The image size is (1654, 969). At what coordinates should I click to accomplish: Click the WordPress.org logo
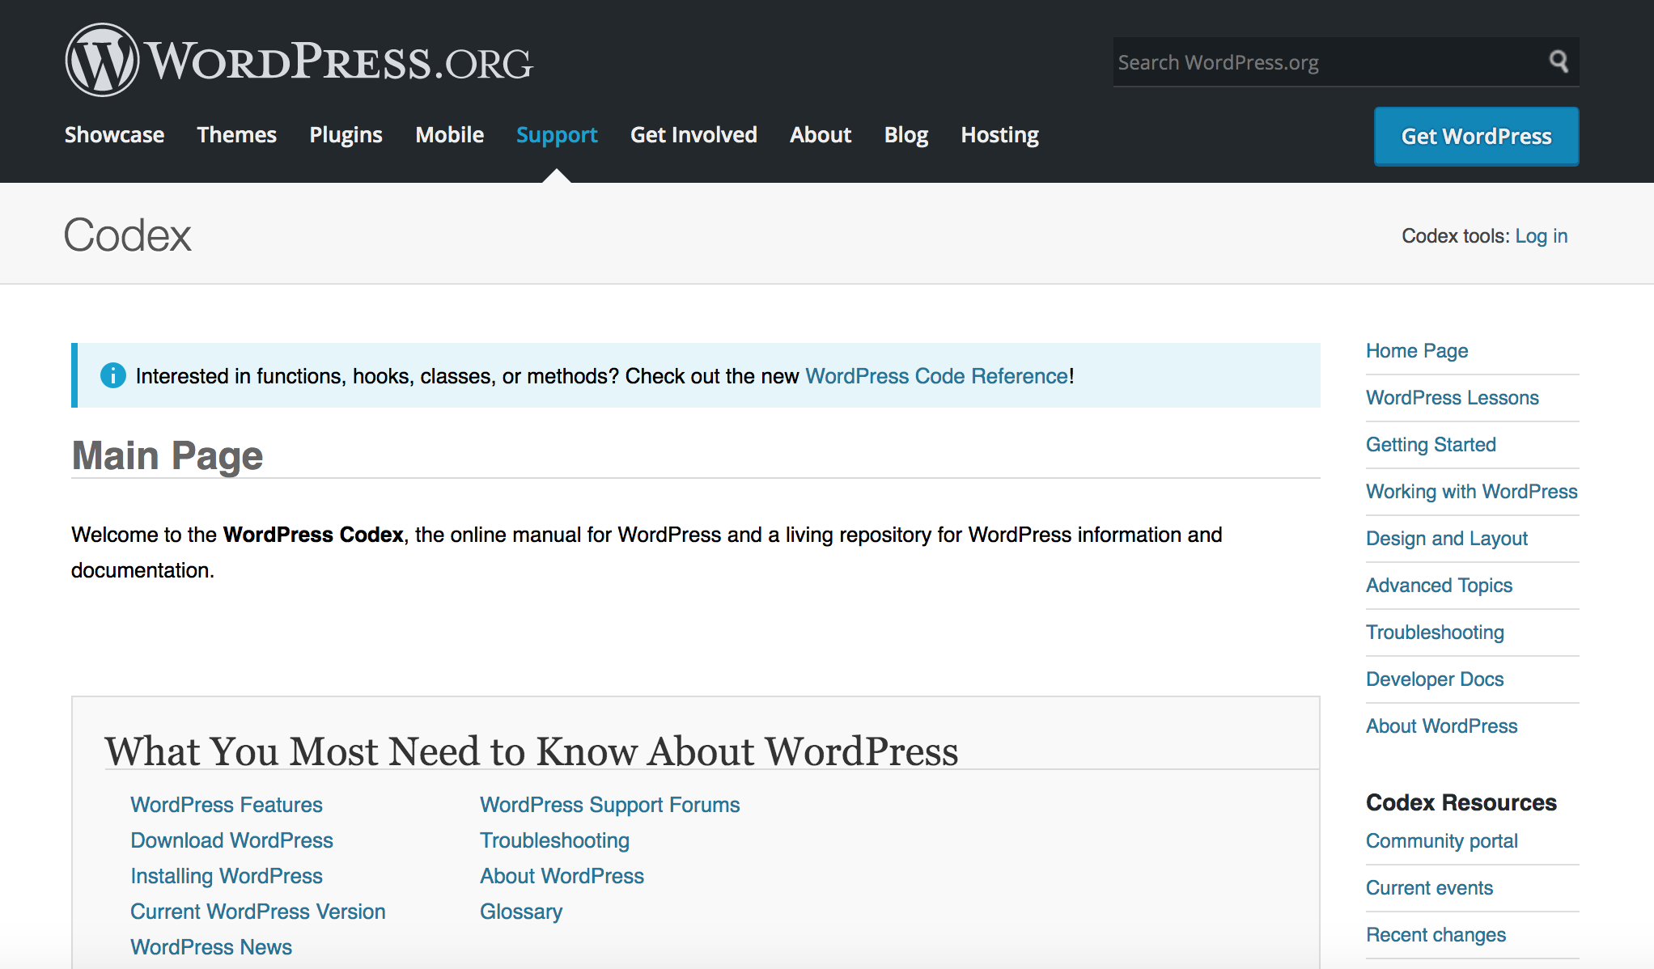pos(298,60)
